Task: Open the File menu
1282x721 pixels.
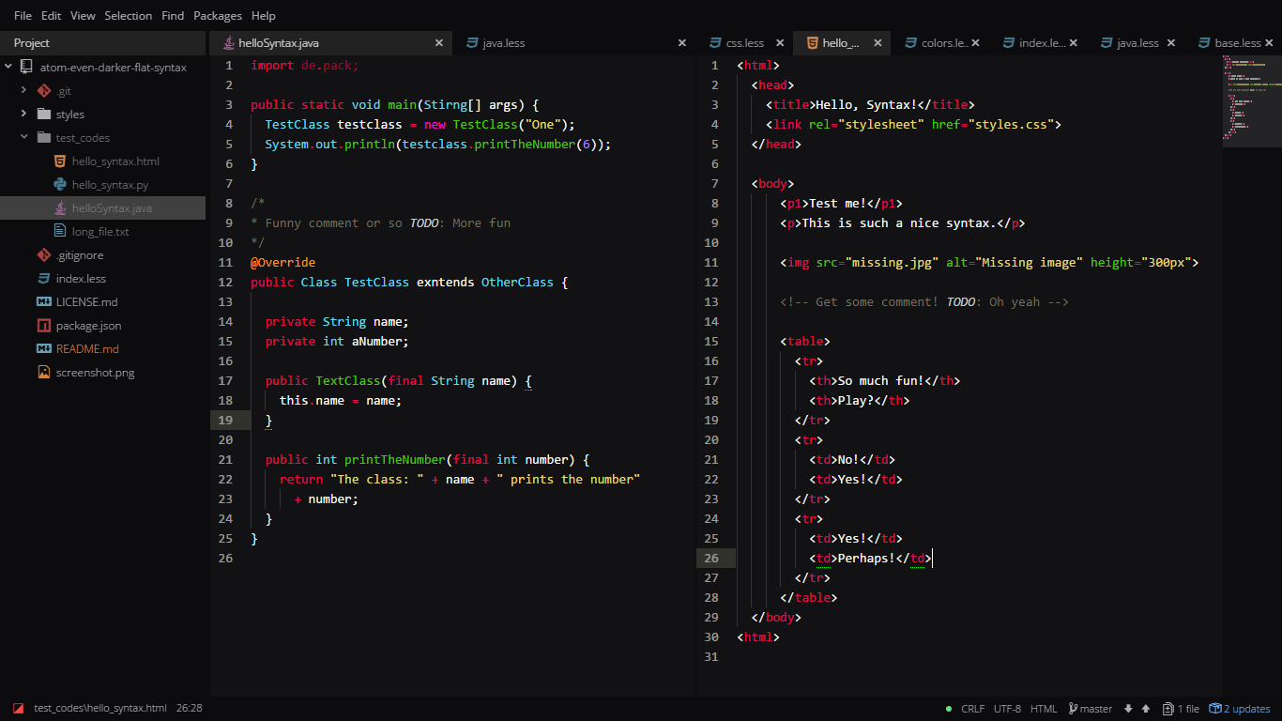Action: [23, 15]
